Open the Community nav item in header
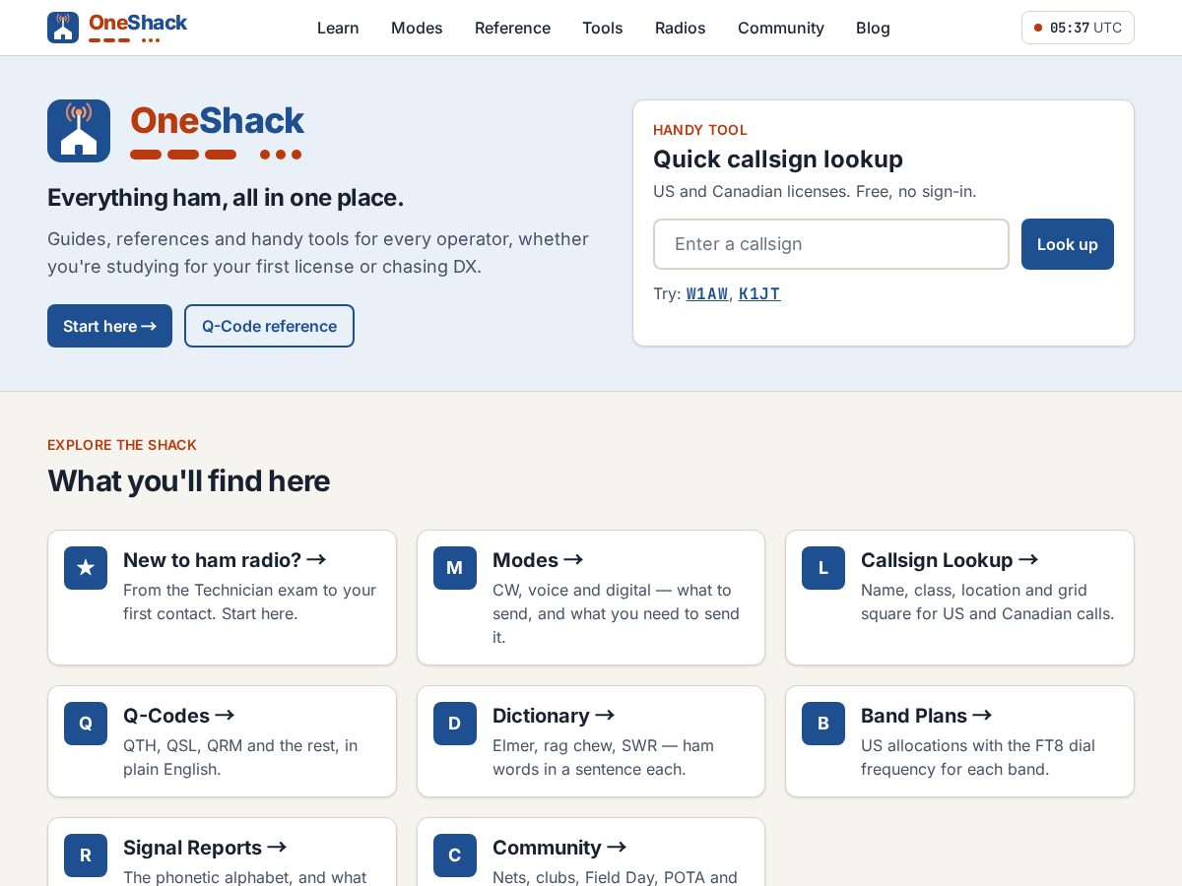Screen dimensions: 1182x886 point(781,28)
